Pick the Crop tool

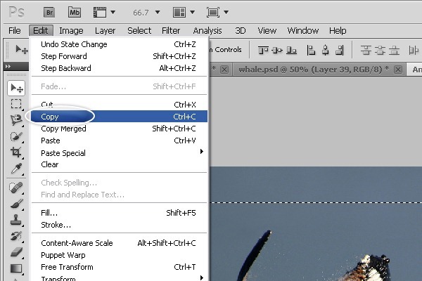15,152
